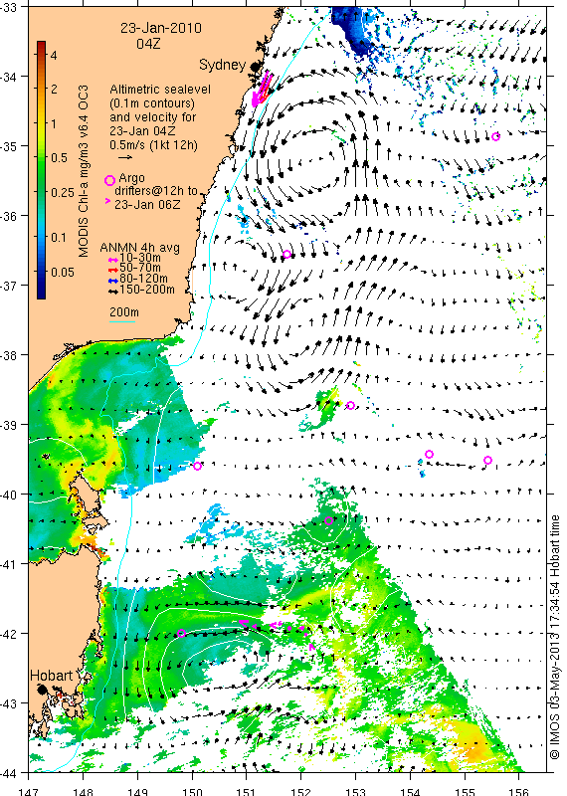
Task: Click the dark red top of the colorbar
Action: (41, 44)
